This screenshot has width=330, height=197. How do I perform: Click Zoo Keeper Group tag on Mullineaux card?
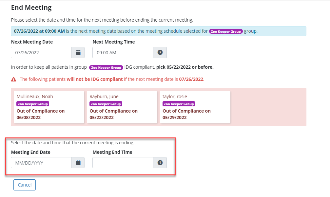tap(33, 104)
